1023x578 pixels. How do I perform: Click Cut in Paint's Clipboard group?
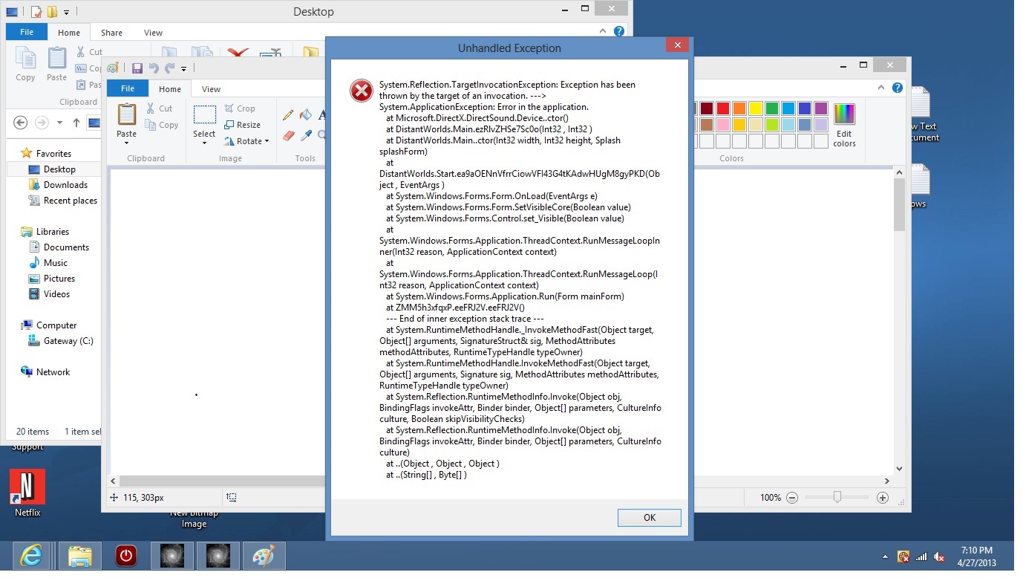159,108
